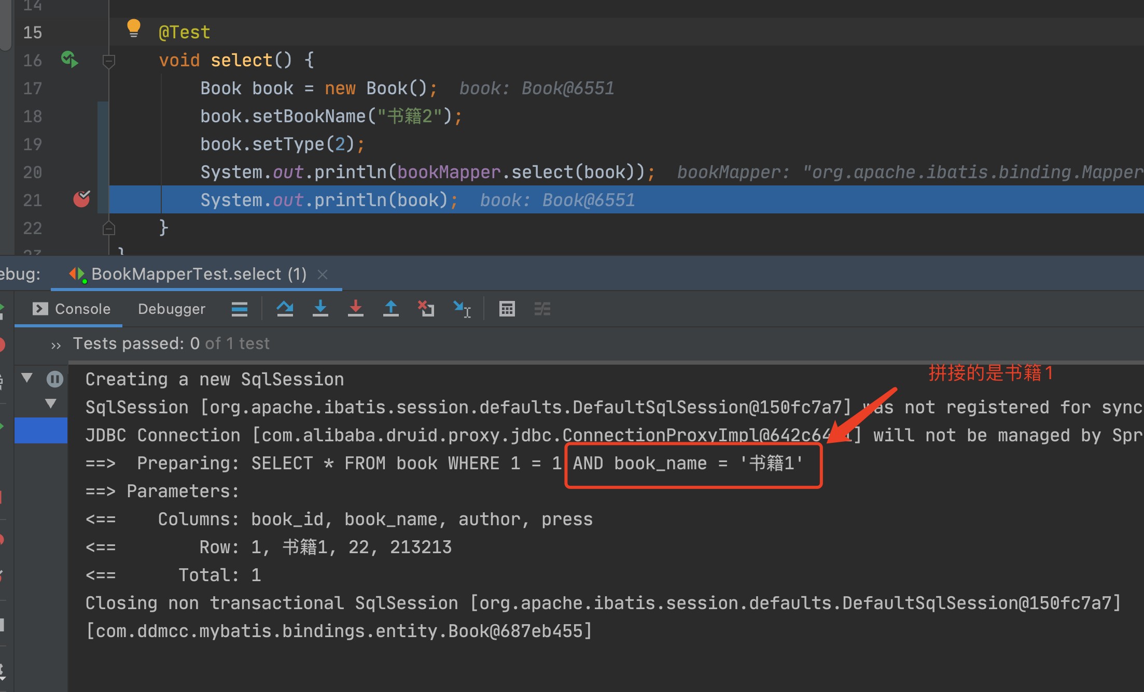Screen dimensions: 1144x692
Task: Click the '[com.ddmcc.mybatis.bindings.entity.Book@687eb455]' output
Action: (x=339, y=631)
